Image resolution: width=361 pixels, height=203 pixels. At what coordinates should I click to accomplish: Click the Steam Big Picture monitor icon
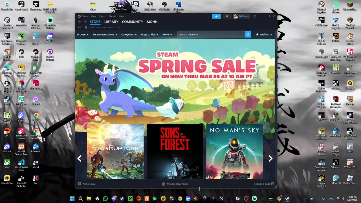255,16
